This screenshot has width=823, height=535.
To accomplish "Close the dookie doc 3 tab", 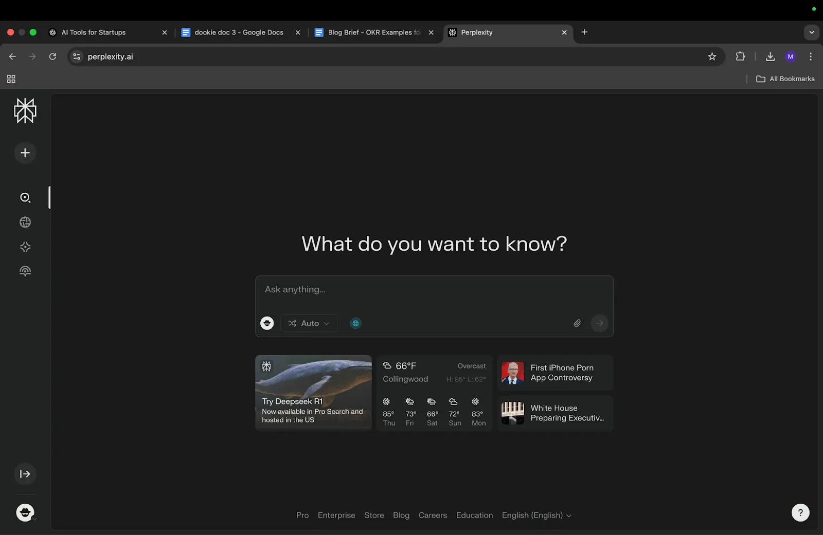I will [298, 32].
